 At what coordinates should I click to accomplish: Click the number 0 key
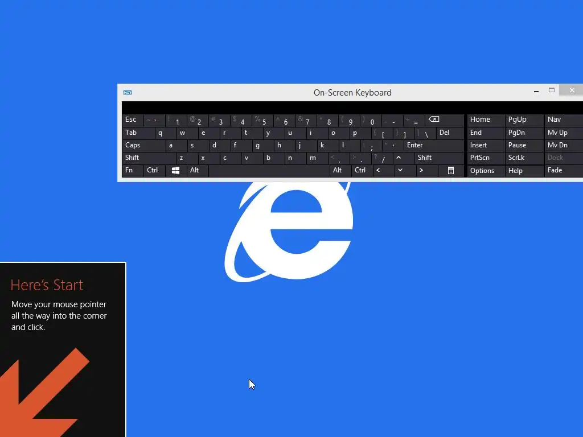[x=370, y=120]
